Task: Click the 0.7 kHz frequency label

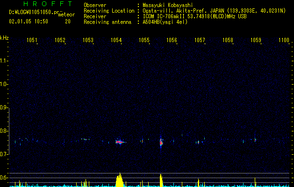Action: tap(4, 154)
